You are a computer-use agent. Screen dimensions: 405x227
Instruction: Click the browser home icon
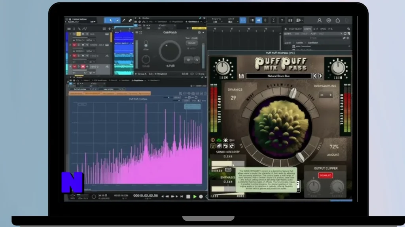point(286,29)
